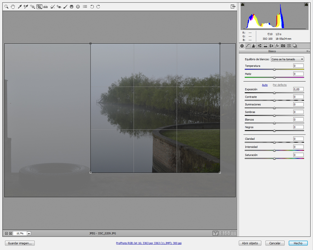
Task: Open the Lens Corrections panel tab
Action: point(271,46)
